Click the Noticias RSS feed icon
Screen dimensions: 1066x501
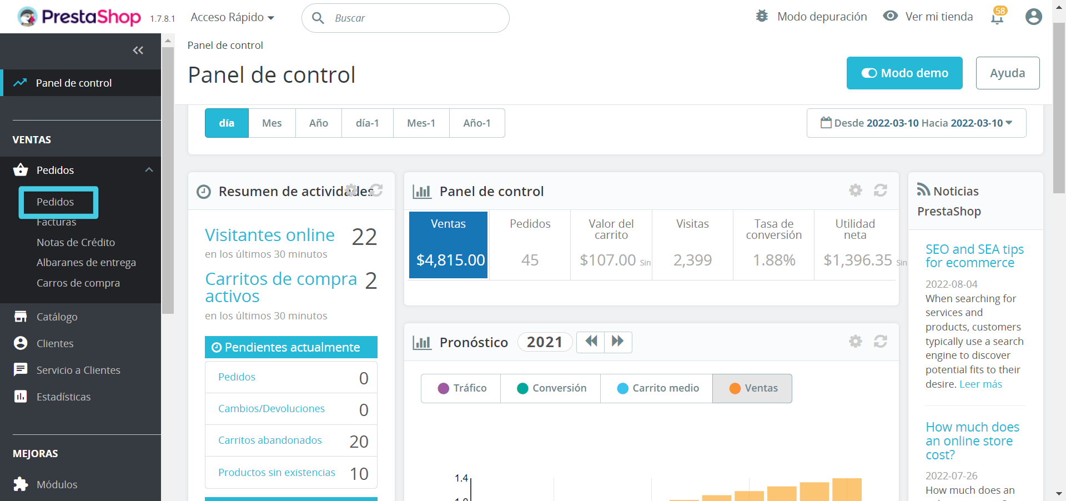pos(923,190)
